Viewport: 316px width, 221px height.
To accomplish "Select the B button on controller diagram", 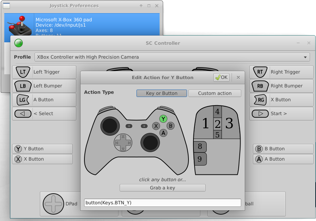I will coord(171,125).
